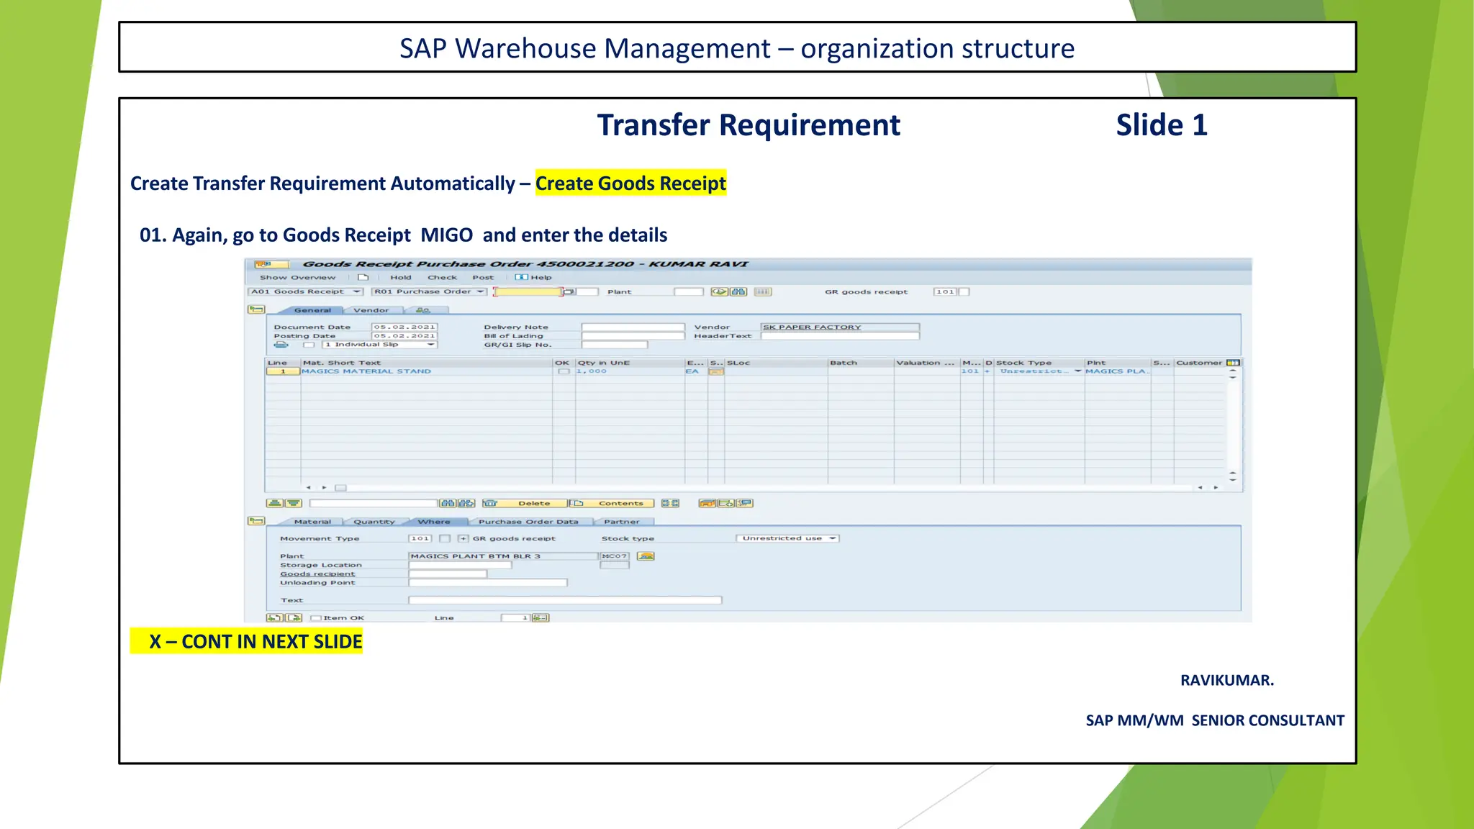Viewport: 1474px width, 829px height.
Task: Click the Goods recipient label link
Action: (x=317, y=574)
